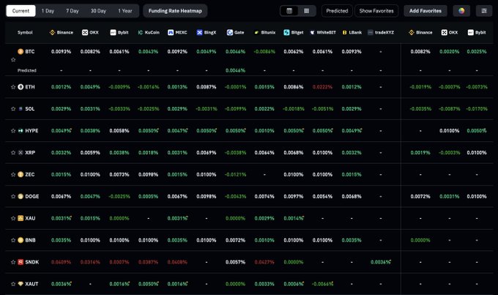Click the Predicted label under BTC
498x295 pixels.
pyautogui.click(x=26, y=70)
